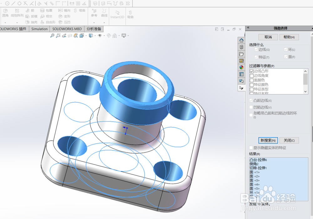Open the View Orientation dropdown
Image resolution: width=313 pixels, height=219 pixels.
point(86,36)
